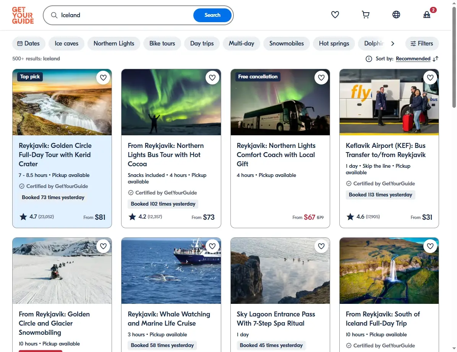Click the Free cancellation badge

point(258,77)
